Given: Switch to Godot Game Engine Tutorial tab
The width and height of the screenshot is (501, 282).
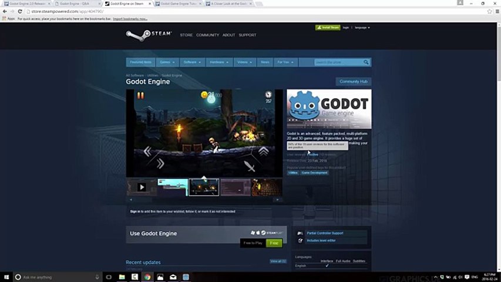Looking at the screenshot, I should [178, 4].
